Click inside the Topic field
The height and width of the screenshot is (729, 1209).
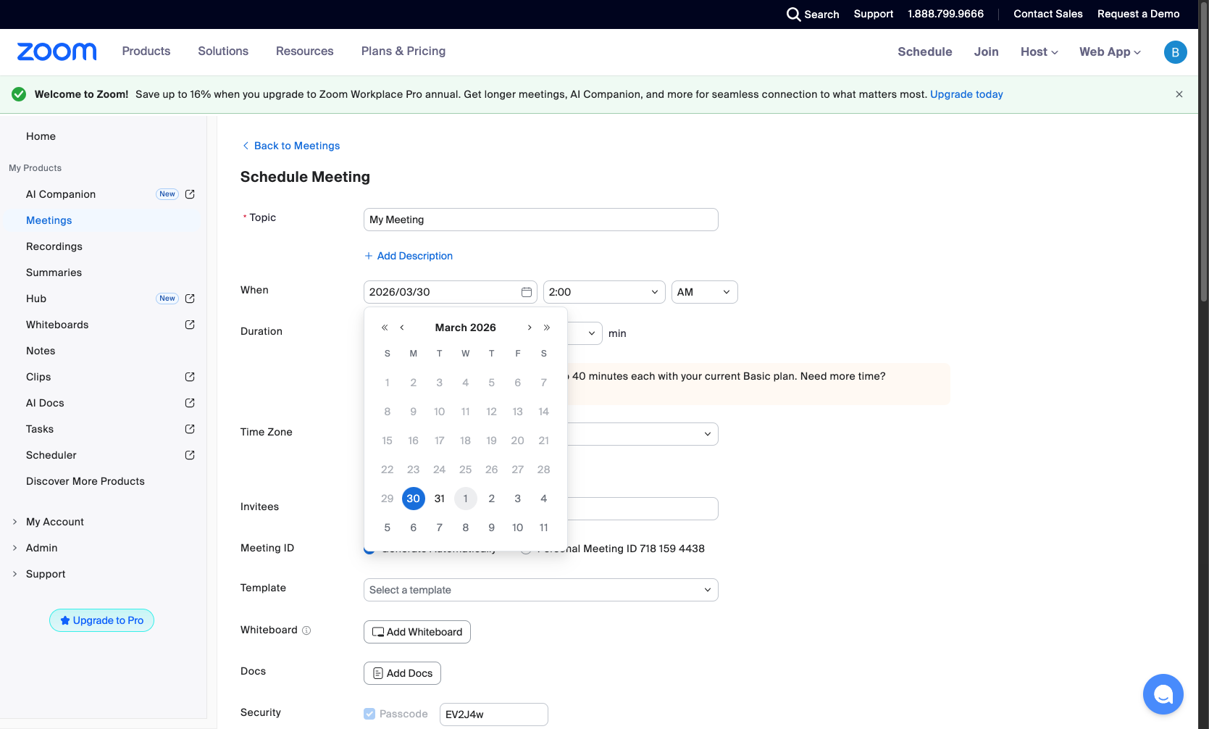coord(540,220)
